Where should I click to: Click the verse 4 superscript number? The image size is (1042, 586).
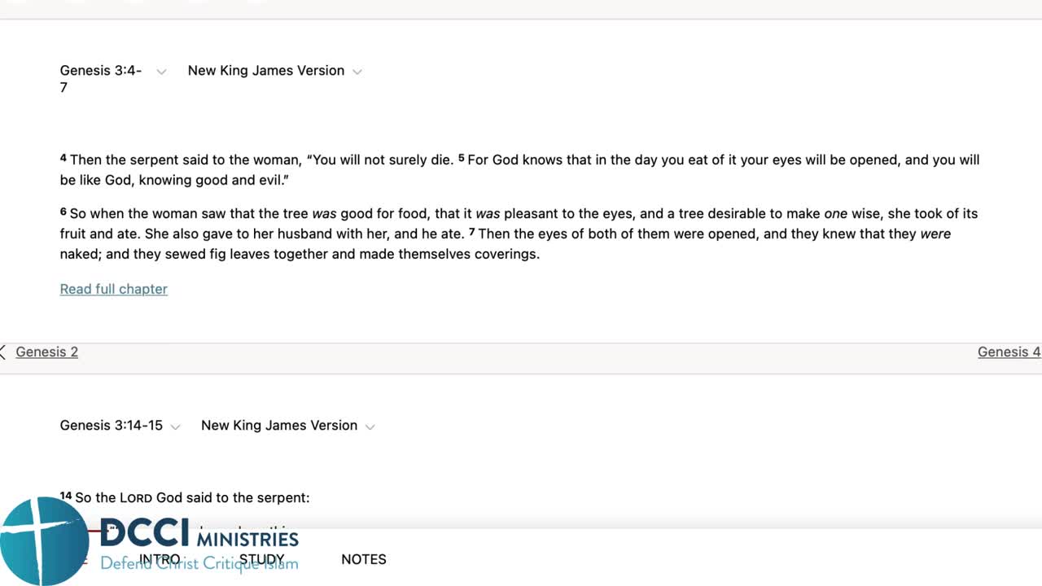click(x=63, y=158)
